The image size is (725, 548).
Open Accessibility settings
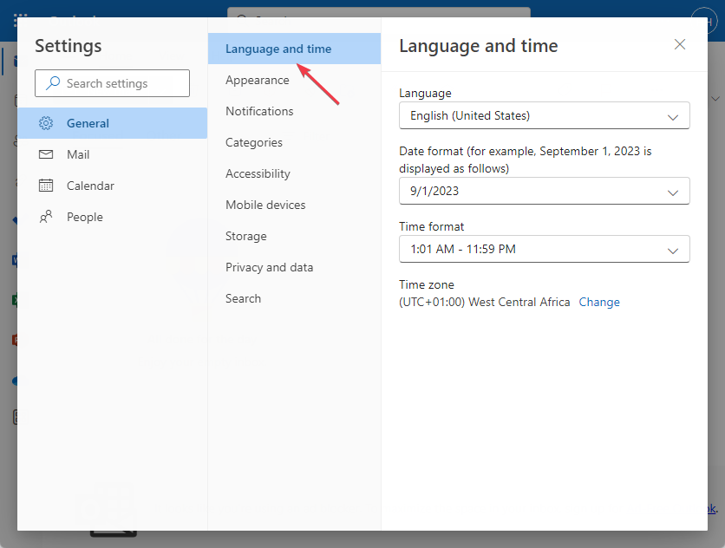tap(258, 173)
